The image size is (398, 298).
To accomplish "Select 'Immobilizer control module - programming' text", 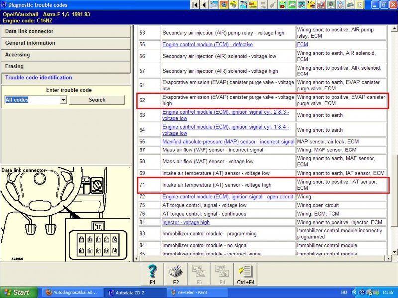I will tap(209, 234).
